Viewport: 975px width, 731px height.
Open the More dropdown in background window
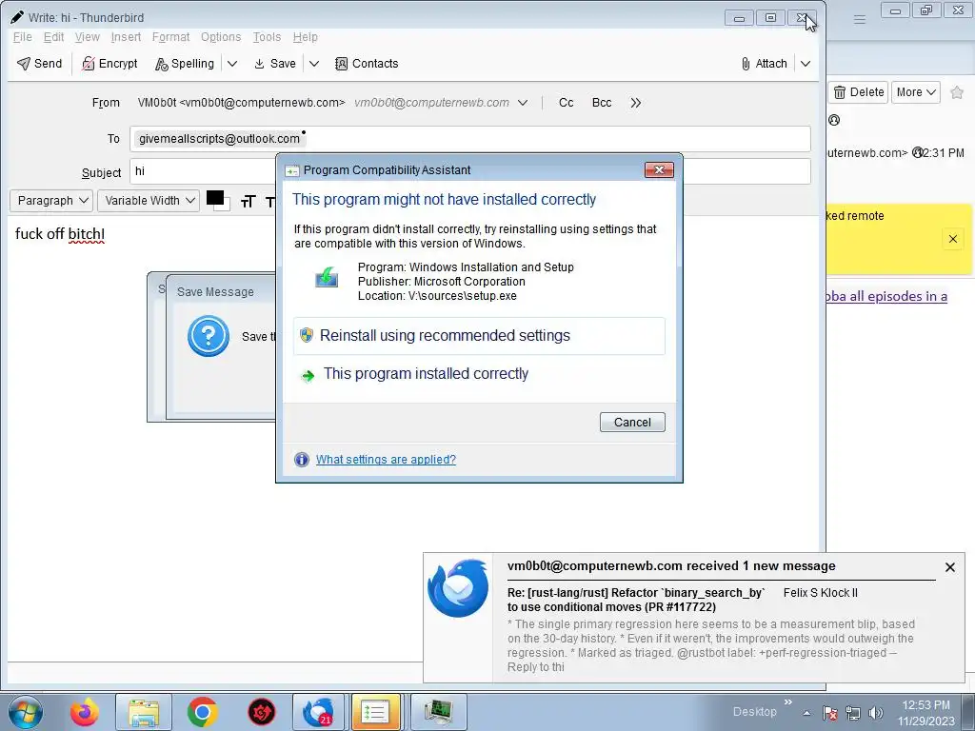915,92
